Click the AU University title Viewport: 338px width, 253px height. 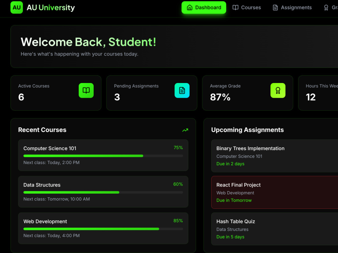51,7
